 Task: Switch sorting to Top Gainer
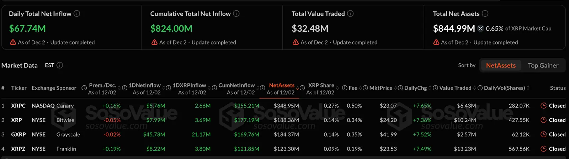pos(543,65)
